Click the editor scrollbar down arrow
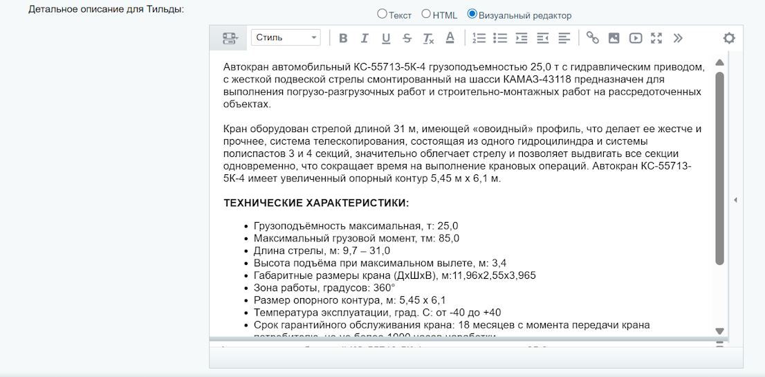 pyautogui.click(x=719, y=331)
